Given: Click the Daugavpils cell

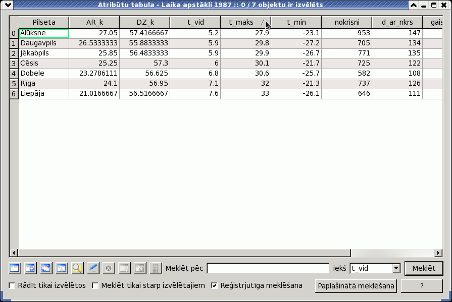Looking at the screenshot, I should pos(44,43).
